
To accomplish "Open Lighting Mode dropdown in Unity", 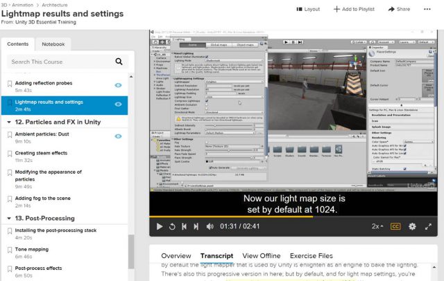I will [234, 60].
